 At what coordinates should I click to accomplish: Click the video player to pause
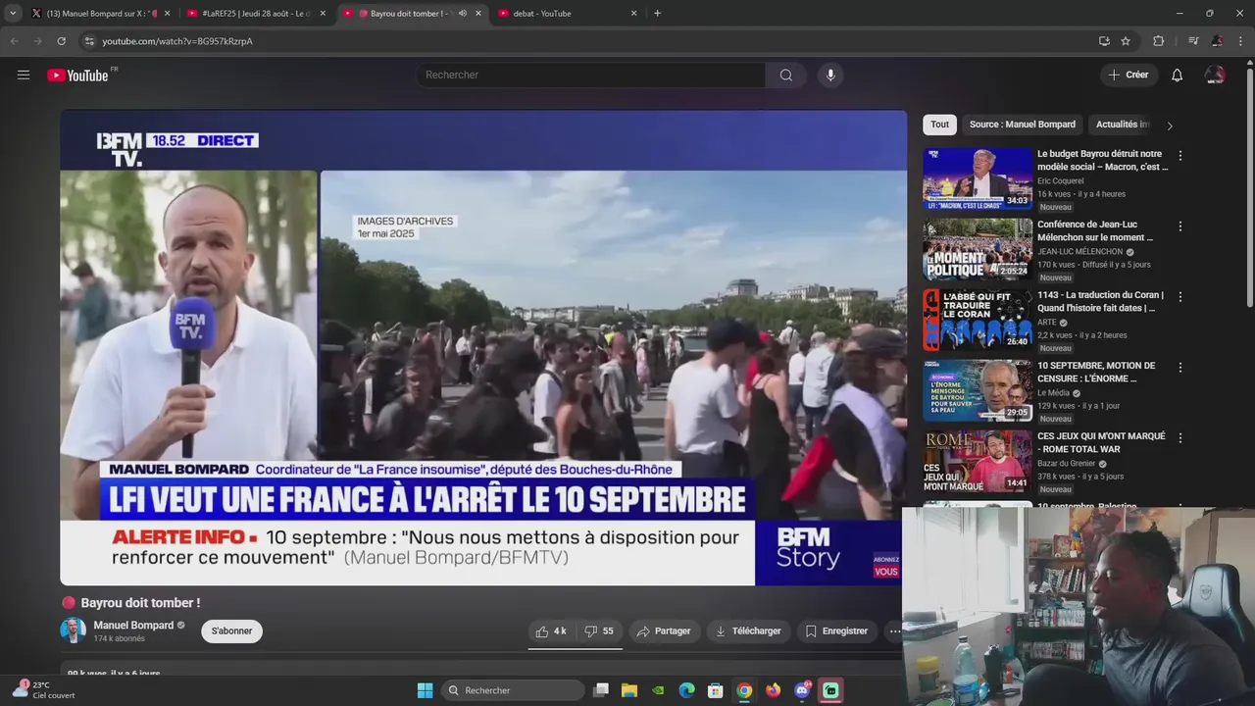[x=483, y=347]
